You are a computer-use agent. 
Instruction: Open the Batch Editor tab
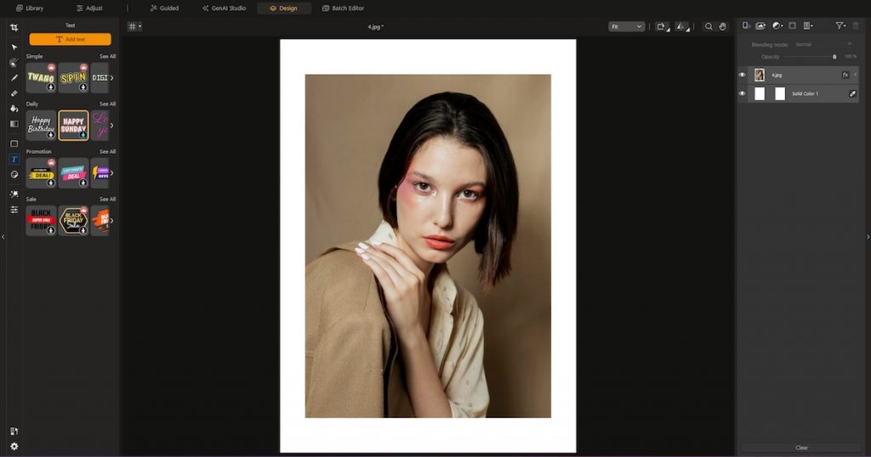[x=343, y=8]
